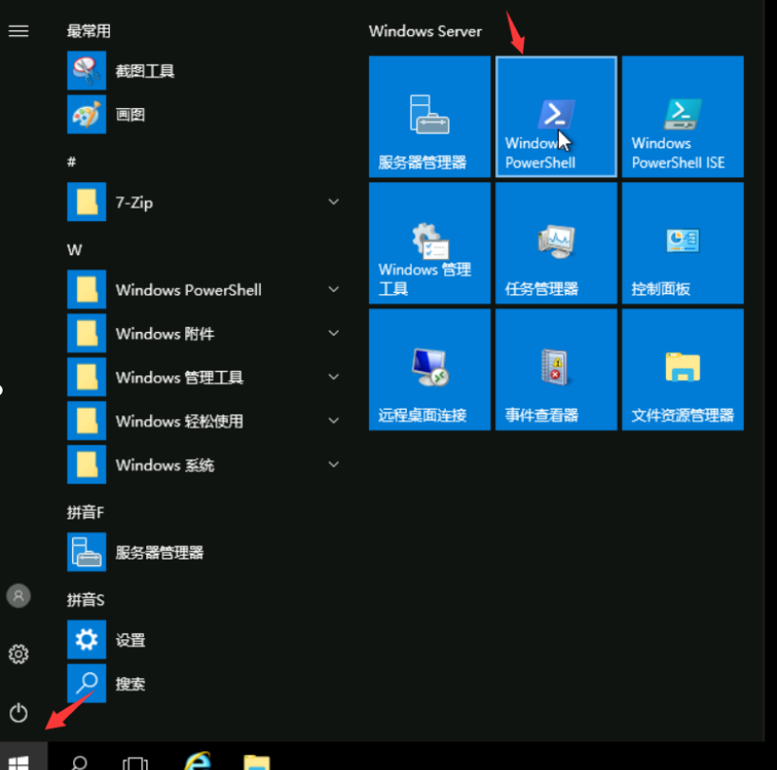The width and height of the screenshot is (777, 770).
Task: Launch the 任务管理器 tile
Action: 556,243
